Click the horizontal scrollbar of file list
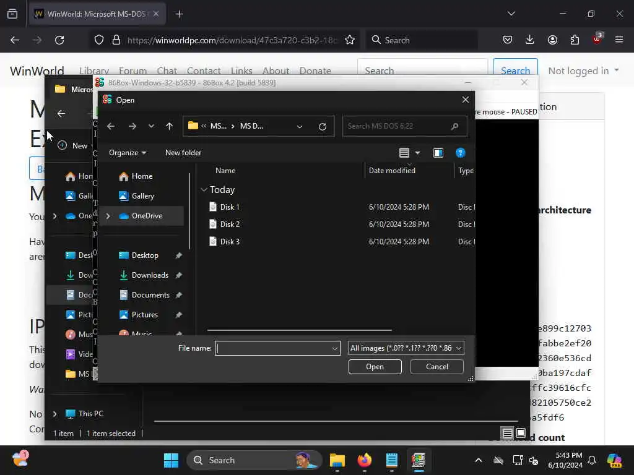 pos(299,330)
